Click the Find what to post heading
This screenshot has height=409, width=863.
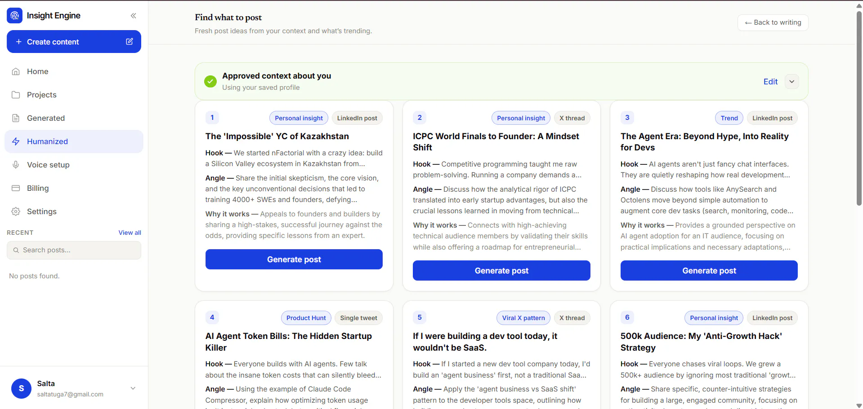228,17
